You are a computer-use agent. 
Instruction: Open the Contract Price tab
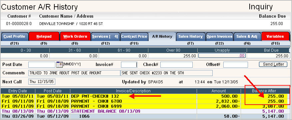pyautogui.click(x=134, y=36)
